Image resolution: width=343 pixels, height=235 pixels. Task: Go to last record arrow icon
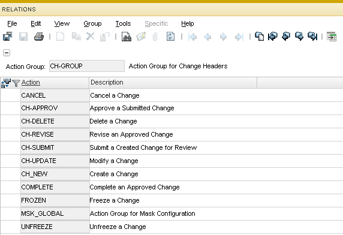tap(239, 37)
